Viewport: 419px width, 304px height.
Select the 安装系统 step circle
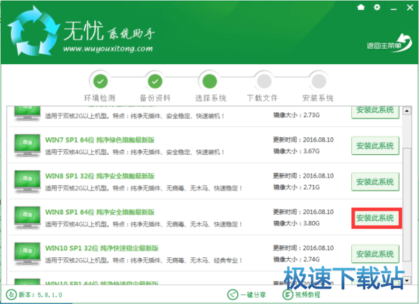coord(319,82)
